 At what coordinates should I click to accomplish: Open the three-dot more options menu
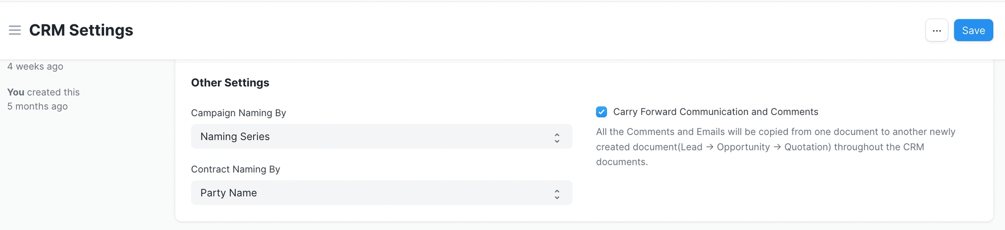coord(936,30)
